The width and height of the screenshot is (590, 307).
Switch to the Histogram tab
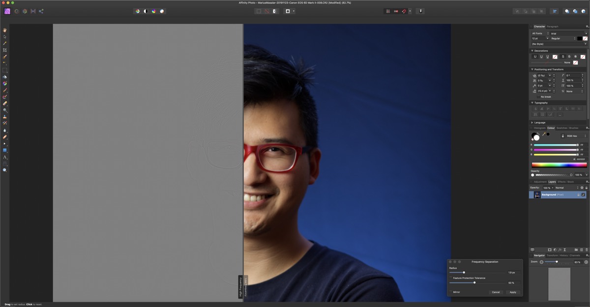(539, 128)
